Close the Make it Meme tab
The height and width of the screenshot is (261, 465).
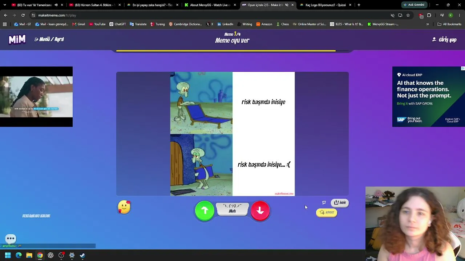[292, 5]
